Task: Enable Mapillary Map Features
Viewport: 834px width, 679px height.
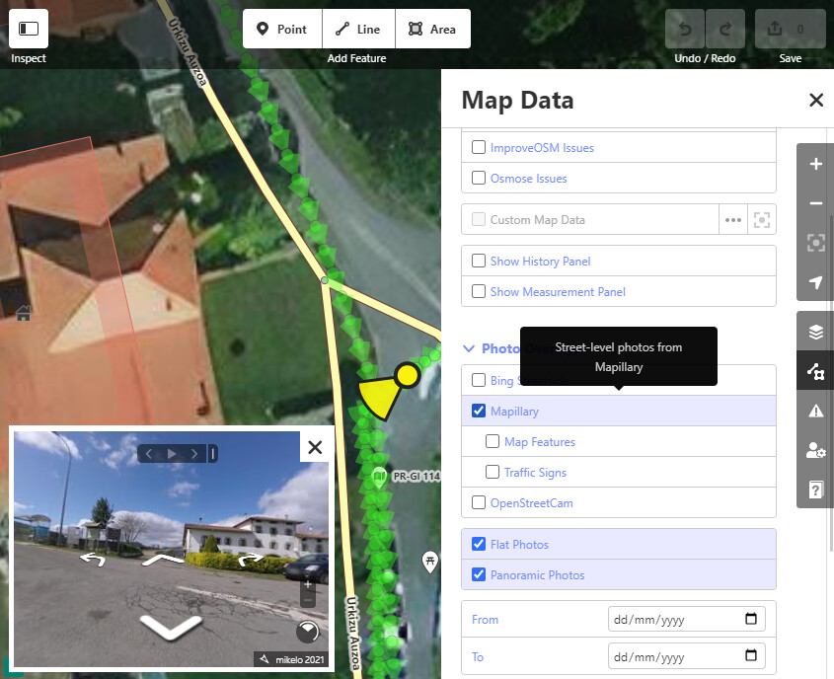Action: (492, 441)
